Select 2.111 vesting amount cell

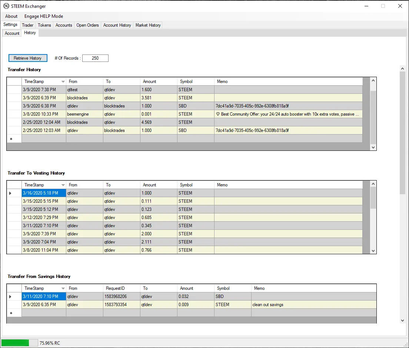(x=159, y=242)
